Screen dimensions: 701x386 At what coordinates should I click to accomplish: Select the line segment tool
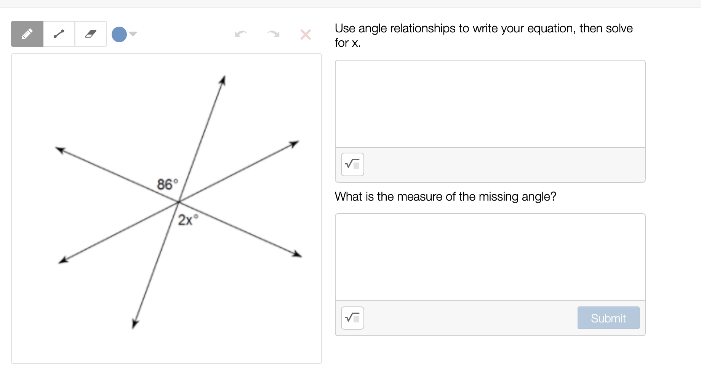pos(59,34)
